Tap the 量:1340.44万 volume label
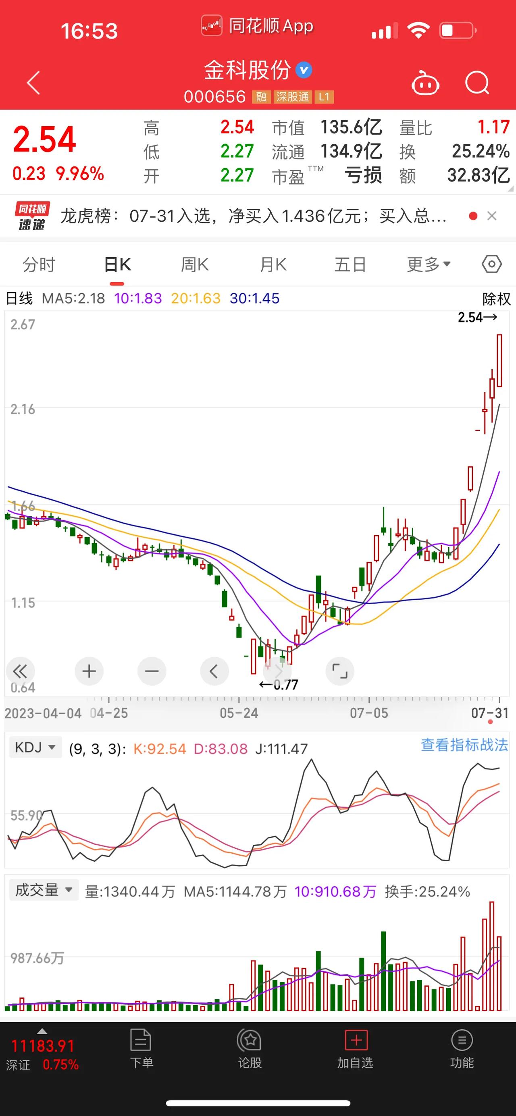 point(129,892)
